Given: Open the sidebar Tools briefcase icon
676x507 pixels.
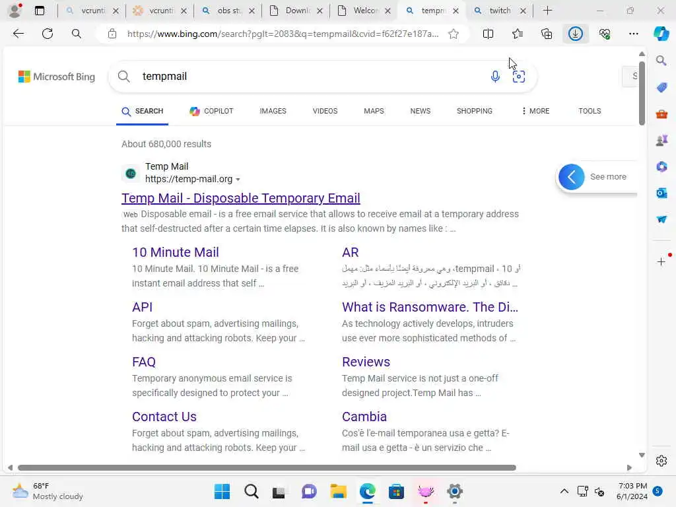Looking at the screenshot, I should pyautogui.click(x=661, y=114).
